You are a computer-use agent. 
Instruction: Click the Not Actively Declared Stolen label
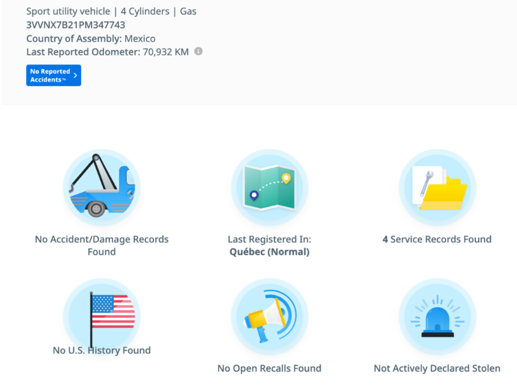tap(437, 368)
